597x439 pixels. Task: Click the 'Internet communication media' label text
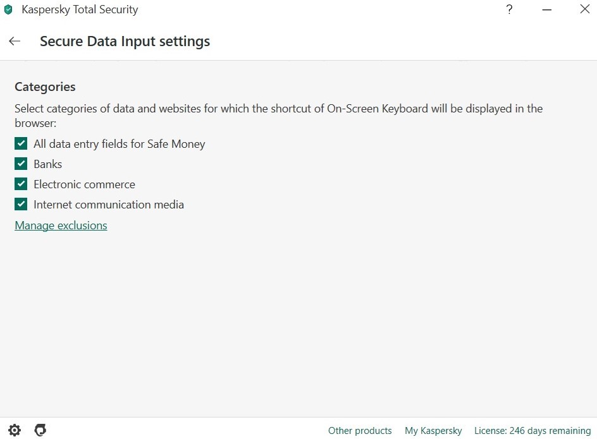click(109, 204)
